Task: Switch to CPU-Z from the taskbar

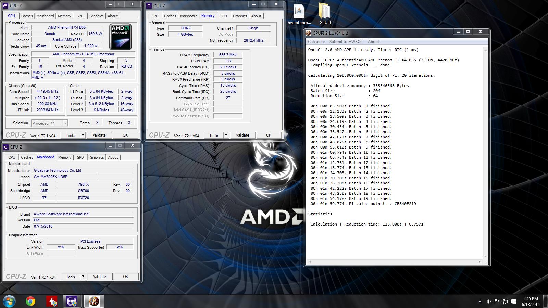Action: coord(72,301)
